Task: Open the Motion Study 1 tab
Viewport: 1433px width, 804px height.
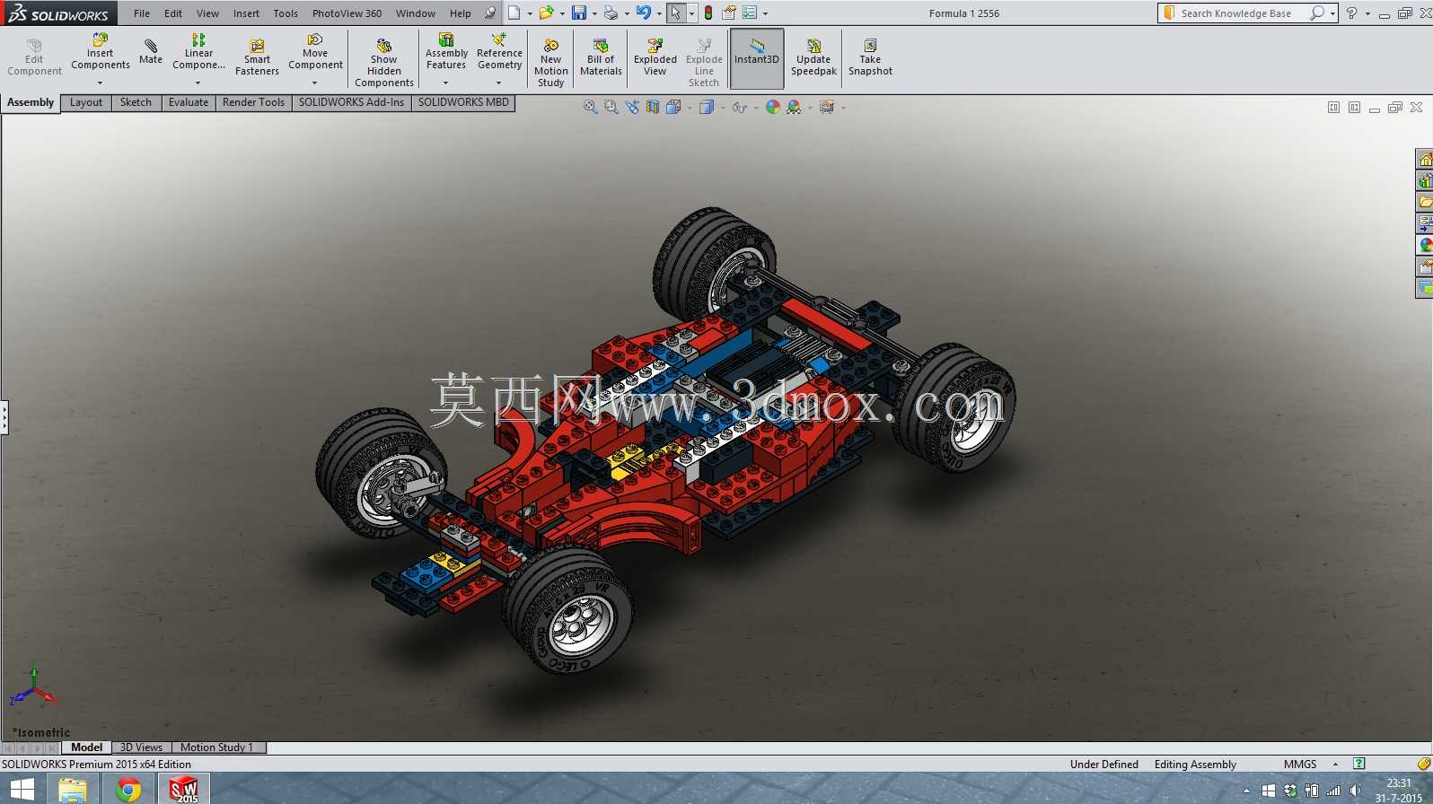Action: [x=216, y=747]
